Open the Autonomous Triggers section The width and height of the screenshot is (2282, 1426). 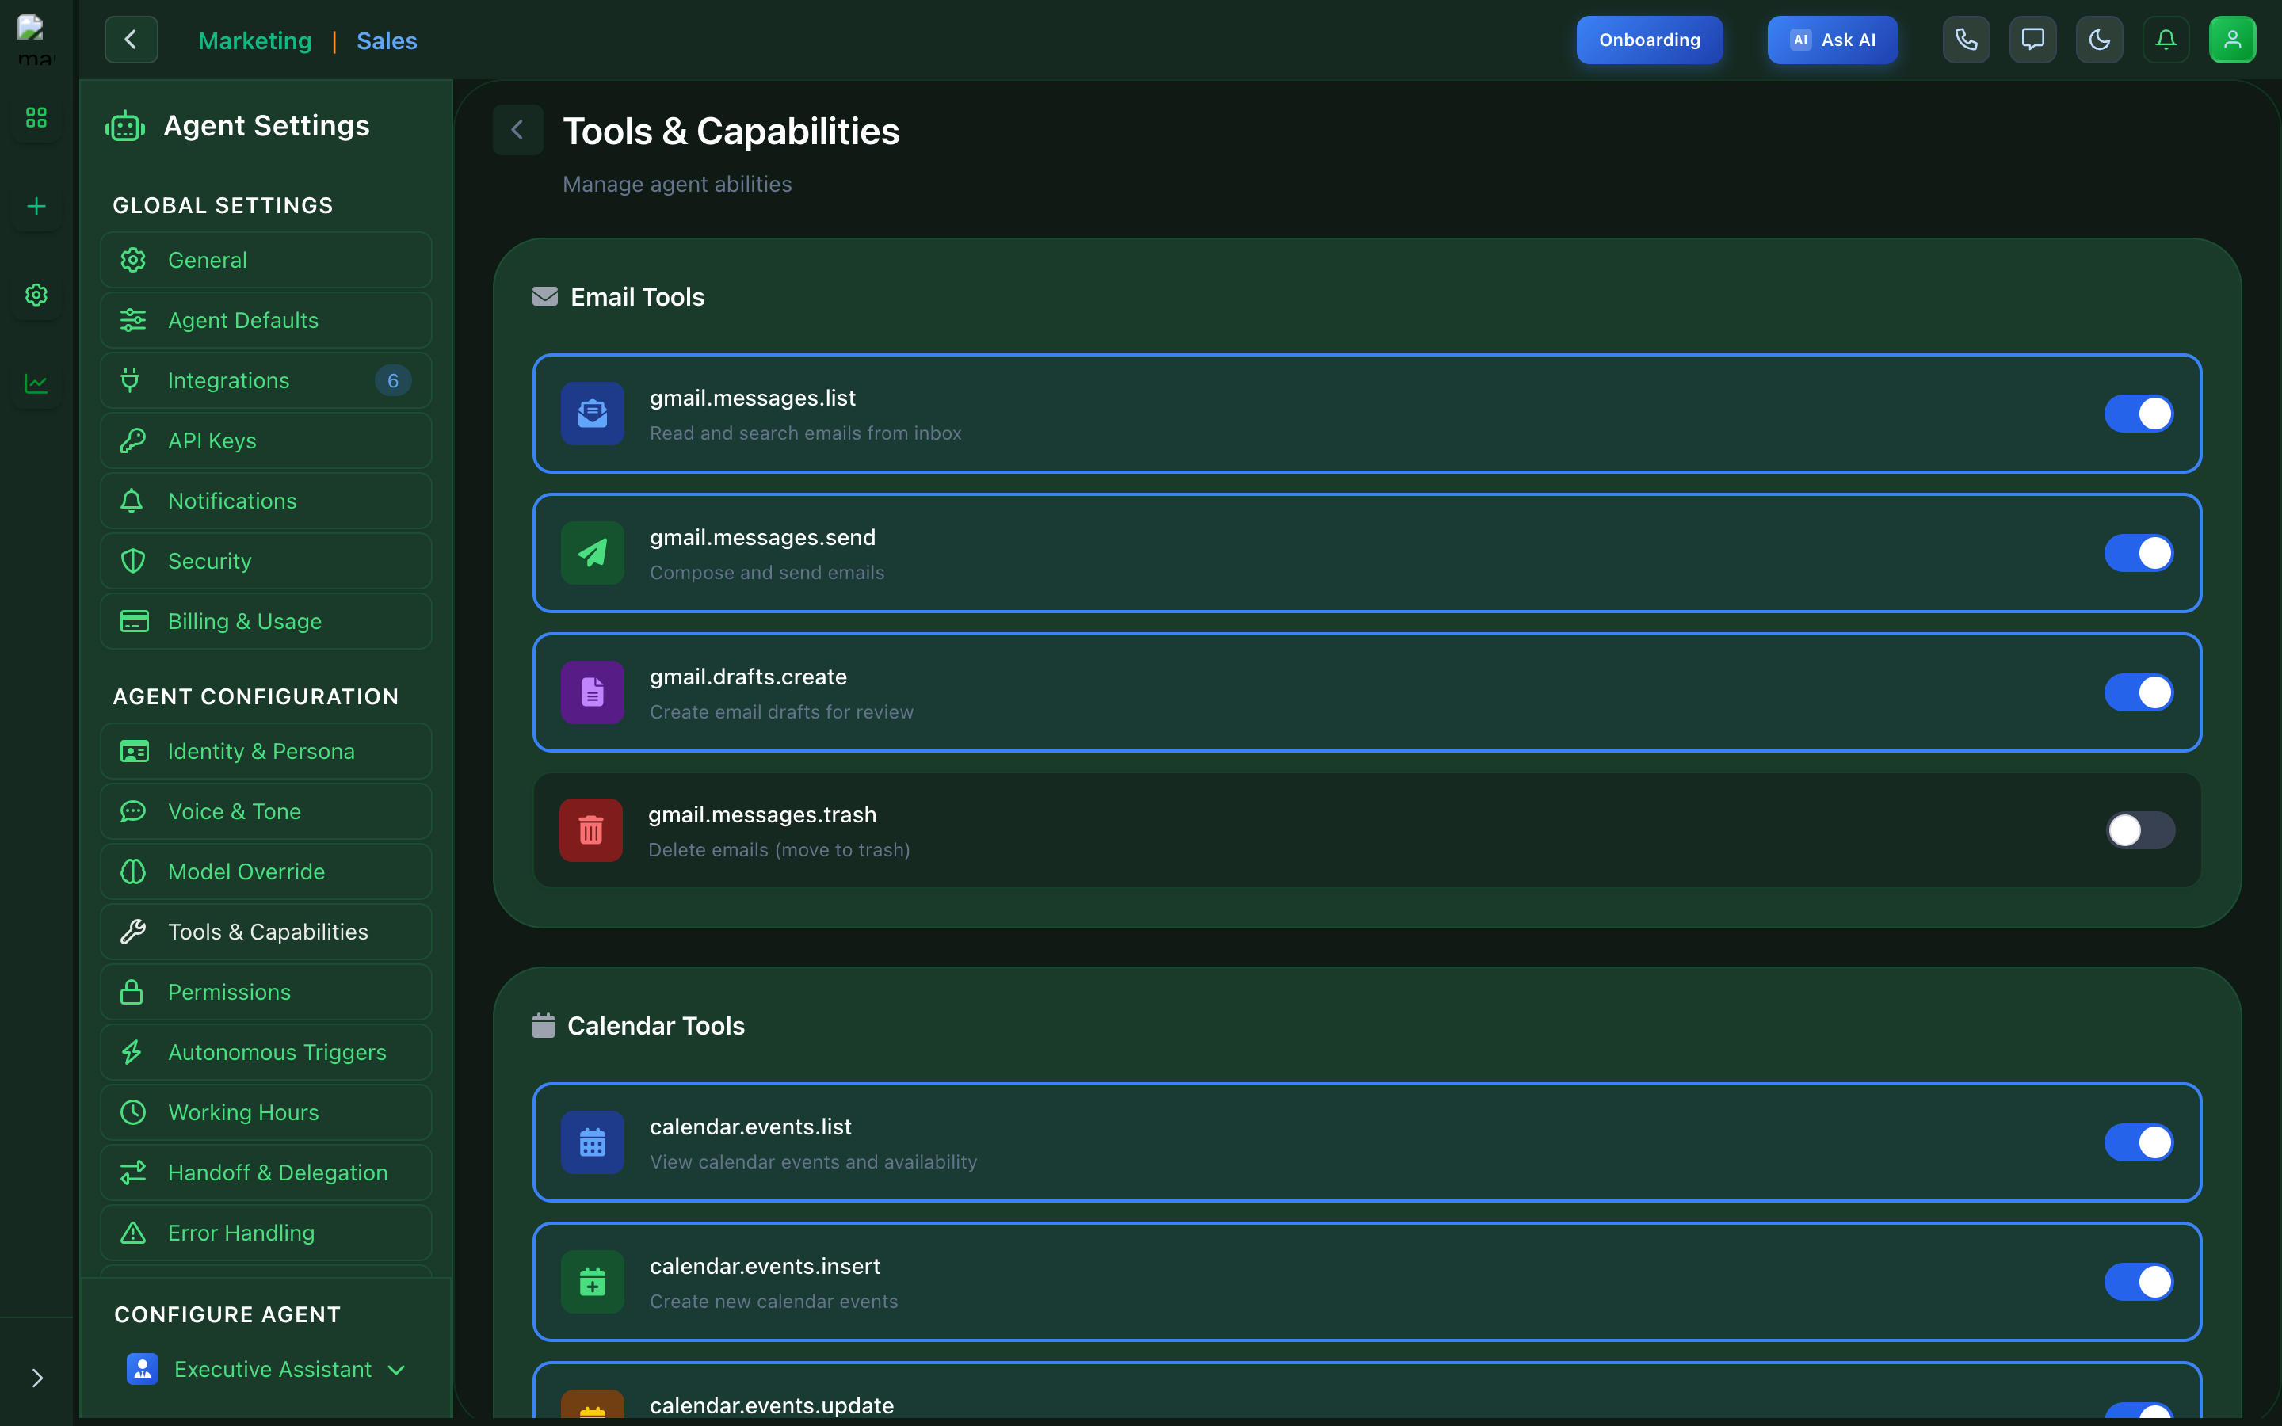pos(266,1053)
